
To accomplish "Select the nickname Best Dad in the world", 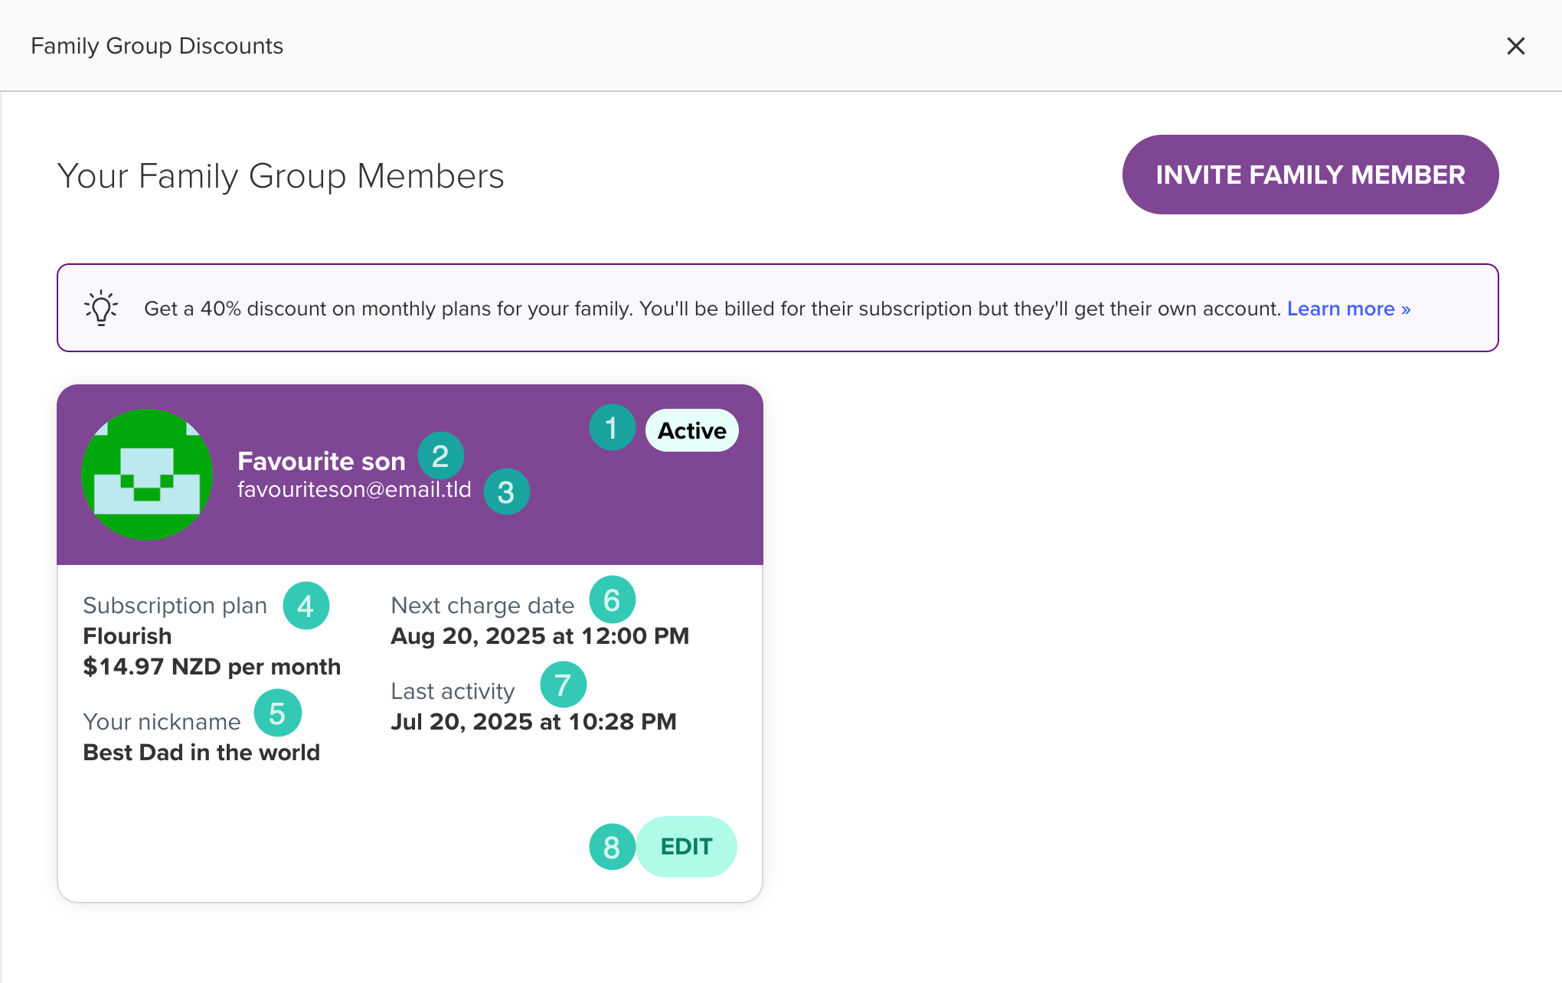I will tap(201, 752).
